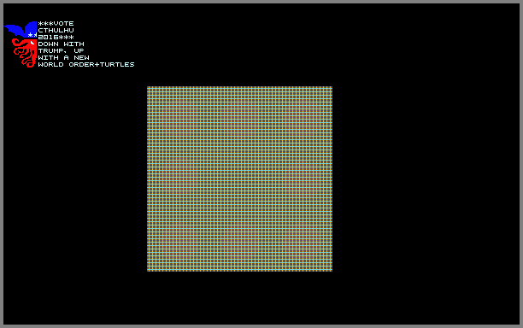Select the word WORLD in the last line
Image resolution: width=523 pixels, height=328 pixels.
(x=50, y=65)
